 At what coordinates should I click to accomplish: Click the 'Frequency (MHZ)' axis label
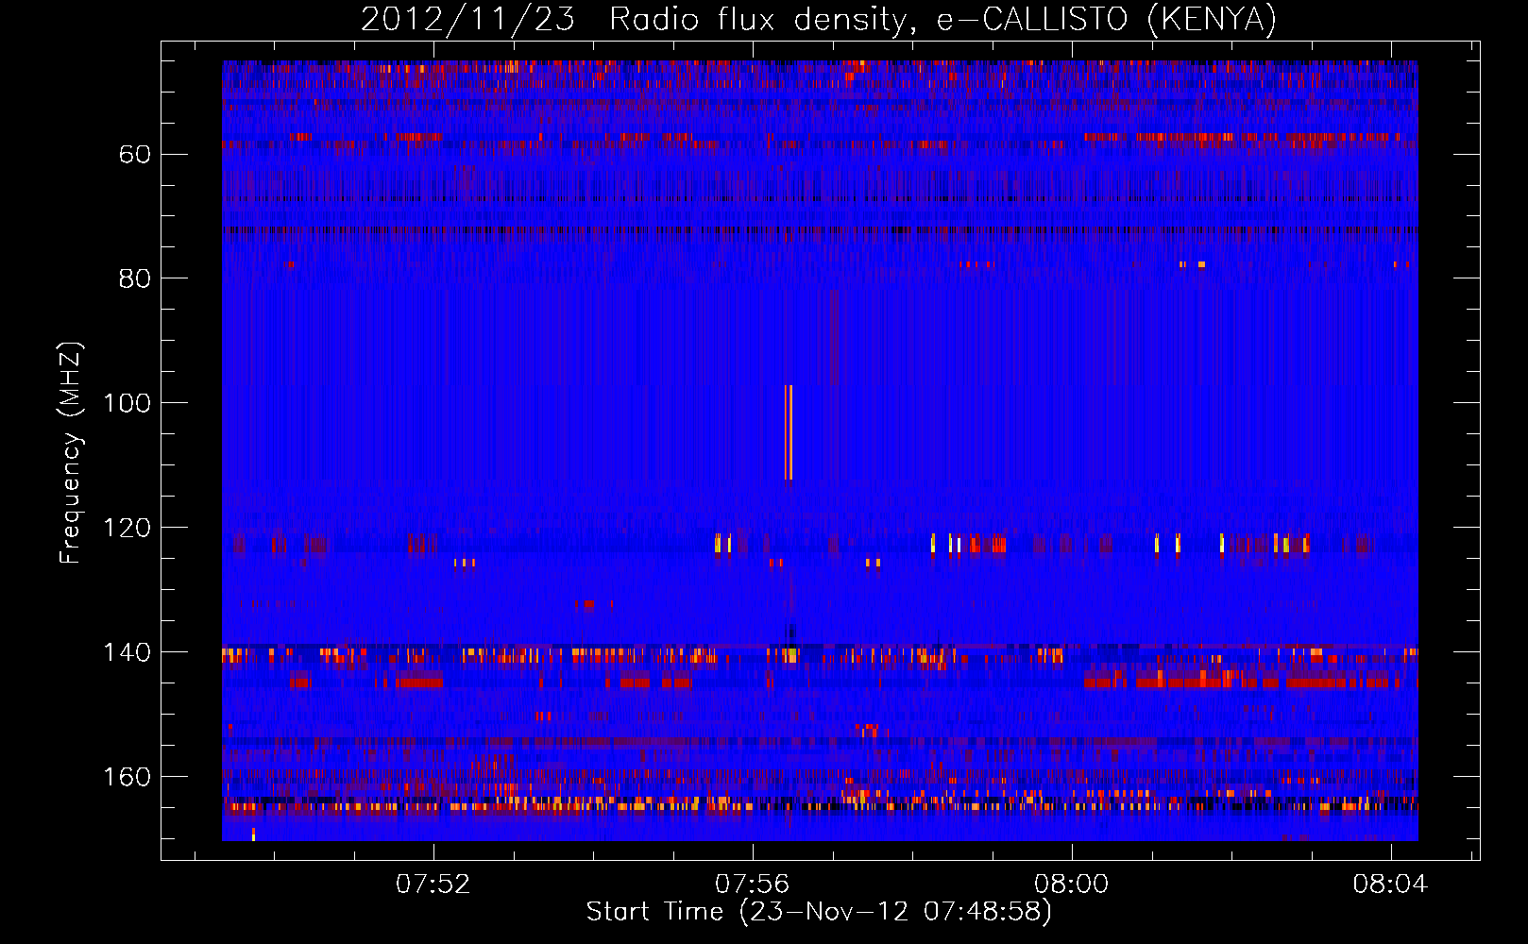click(x=72, y=453)
